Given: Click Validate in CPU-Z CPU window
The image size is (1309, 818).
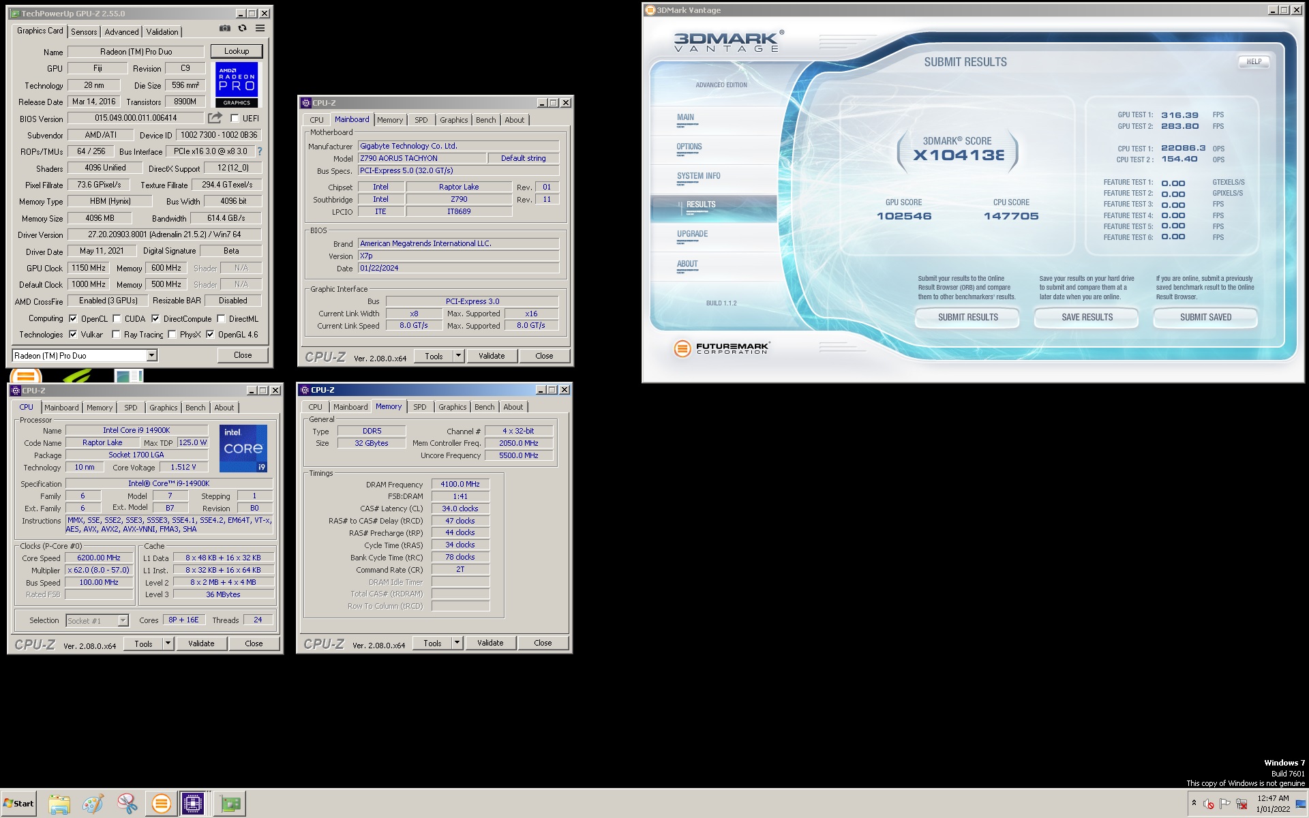Looking at the screenshot, I should 201,643.
